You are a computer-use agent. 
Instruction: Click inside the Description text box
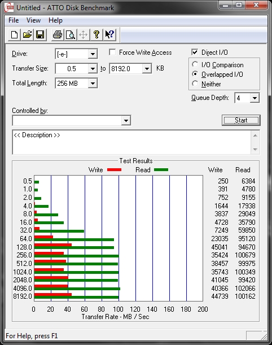[x=132, y=142]
